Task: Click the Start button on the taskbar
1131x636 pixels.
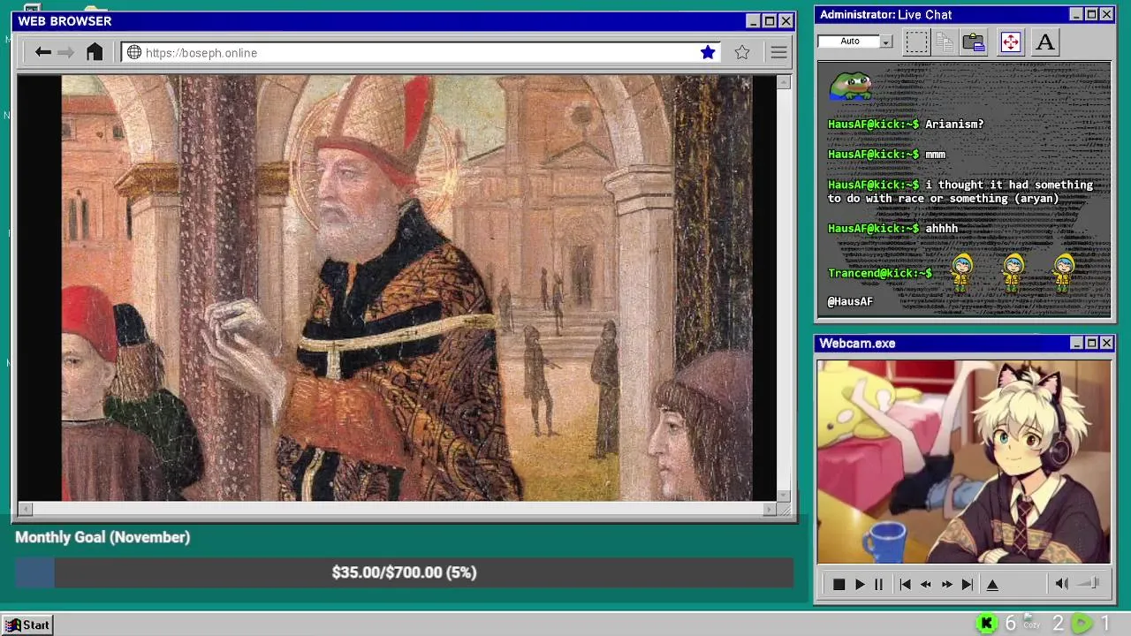Action: pyautogui.click(x=27, y=625)
